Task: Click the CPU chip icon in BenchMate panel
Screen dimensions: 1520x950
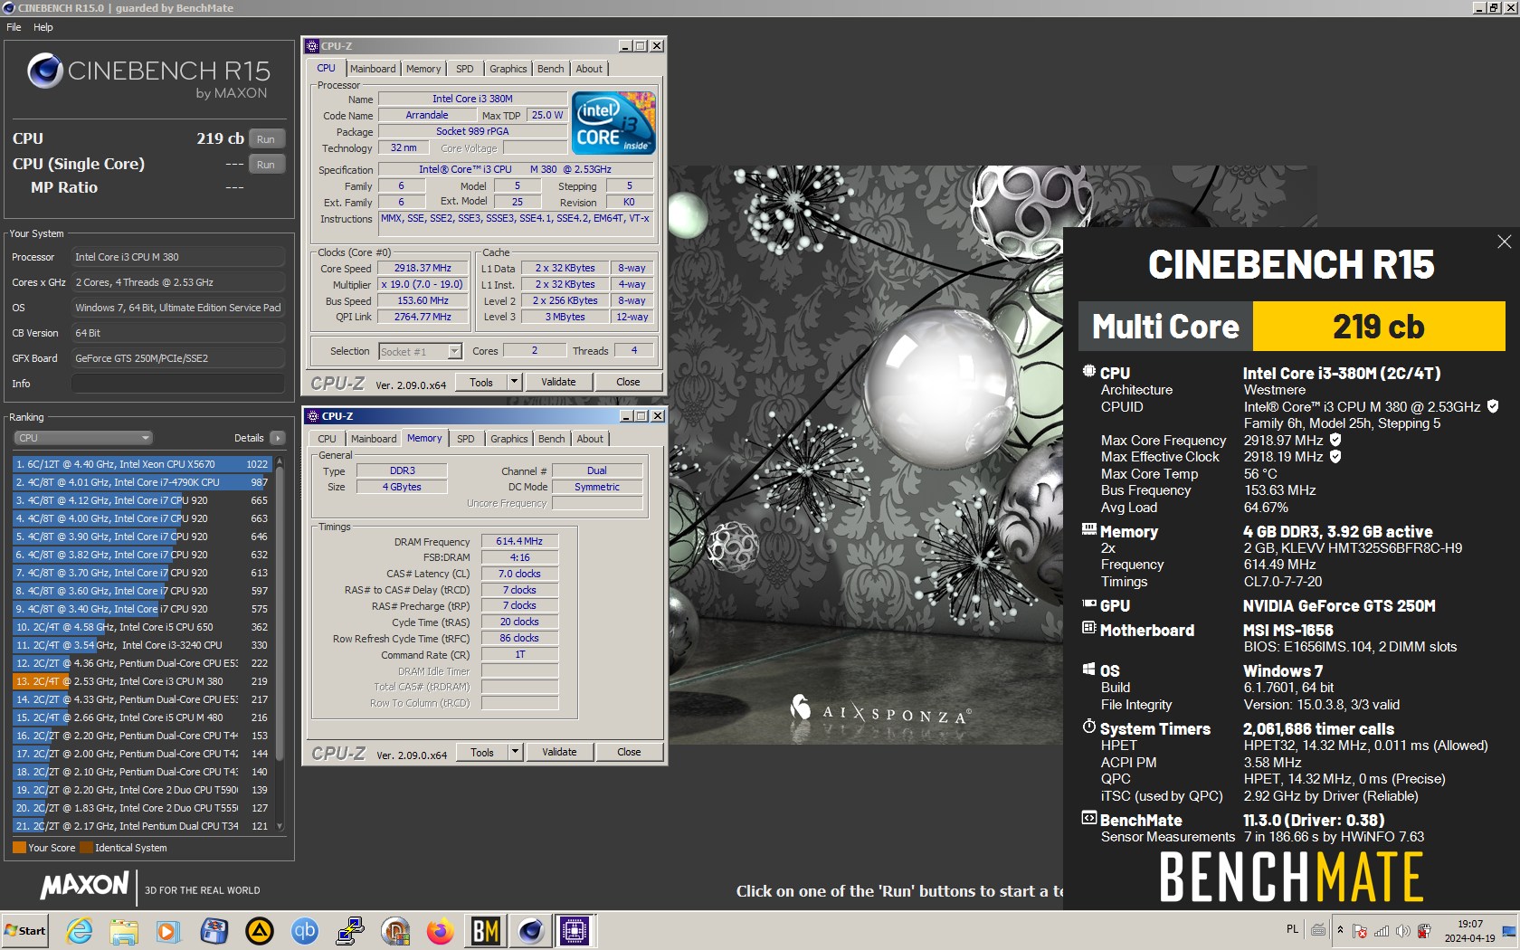Action: pos(1089,371)
